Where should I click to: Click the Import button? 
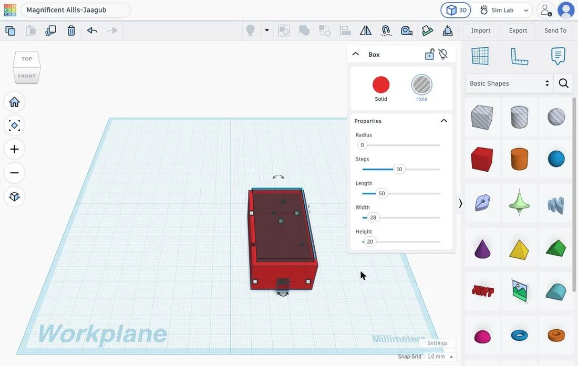point(481,30)
